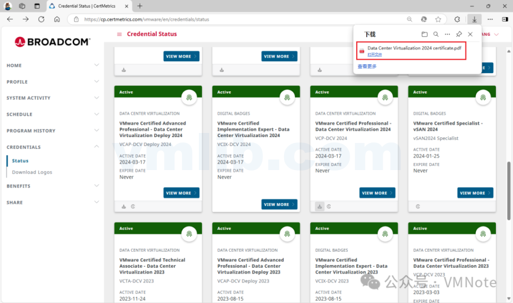Click the 查看更多 link in downloads
Screen dimensions: 513x303
click(x=367, y=66)
